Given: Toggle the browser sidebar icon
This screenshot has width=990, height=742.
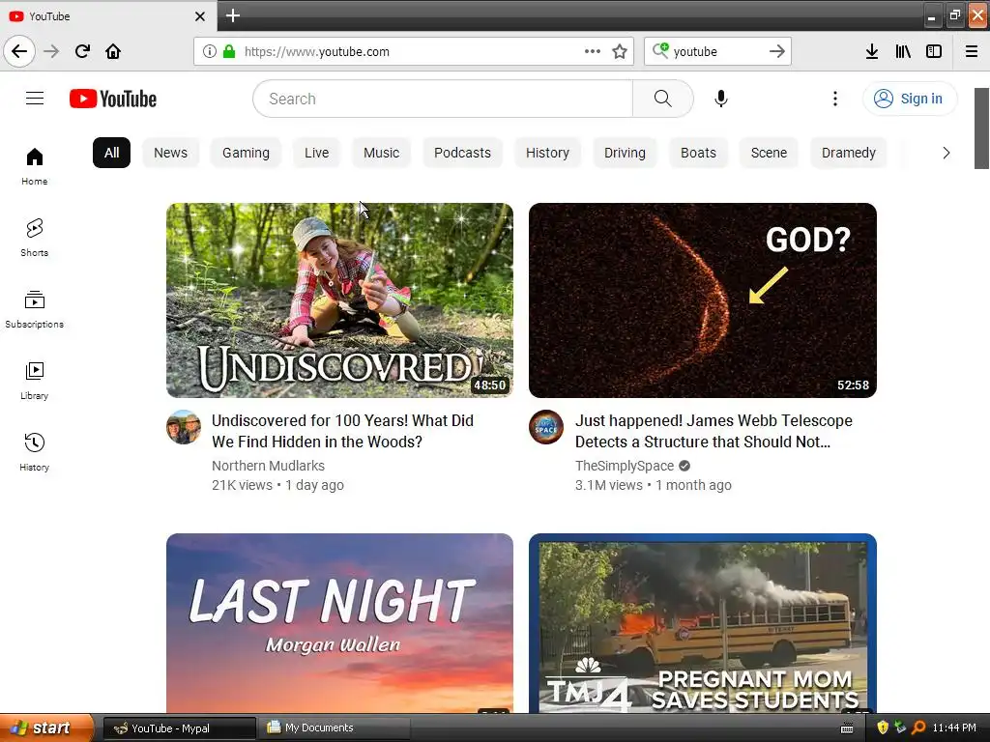Looking at the screenshot, I should (x=934, y=51).
